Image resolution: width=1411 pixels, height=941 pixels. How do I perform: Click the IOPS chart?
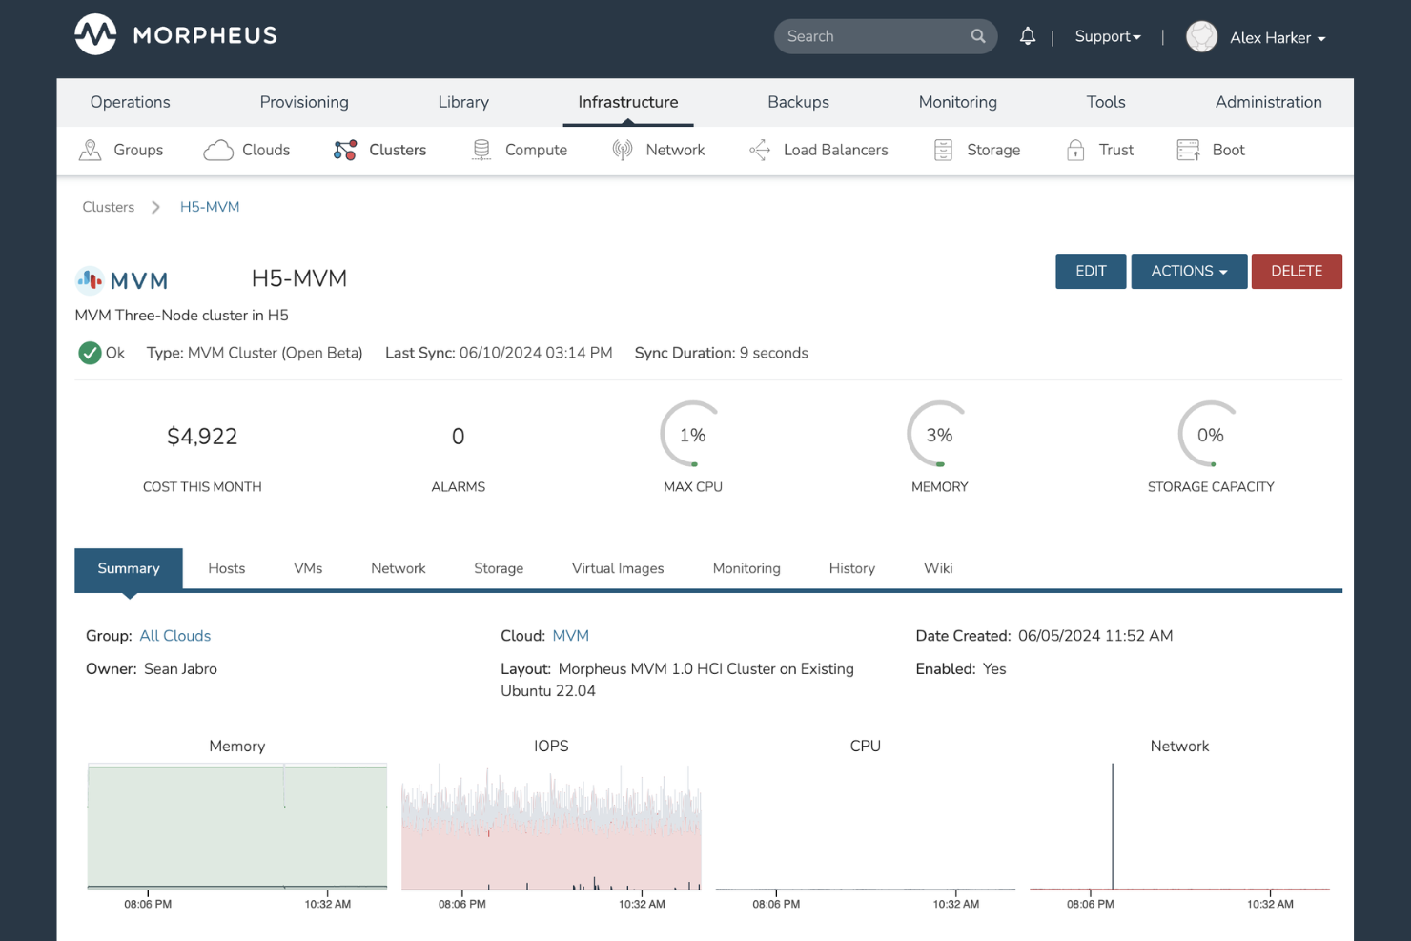(551, 827)
